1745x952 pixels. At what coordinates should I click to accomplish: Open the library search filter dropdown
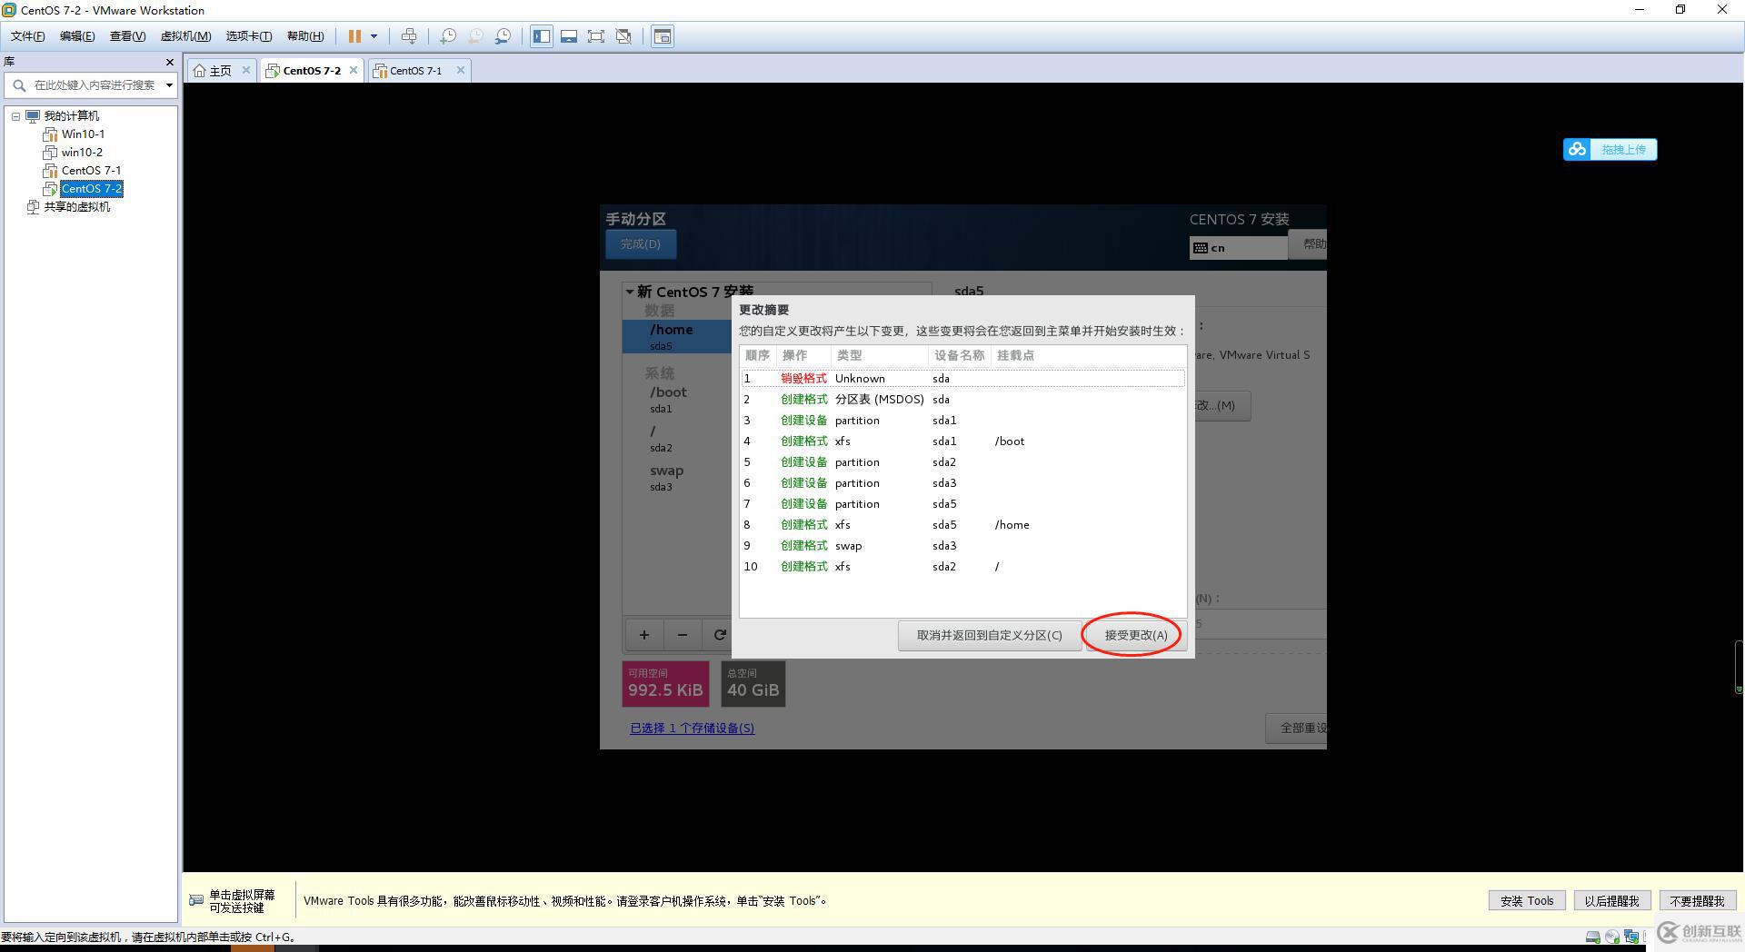click(x=169, y=85)
